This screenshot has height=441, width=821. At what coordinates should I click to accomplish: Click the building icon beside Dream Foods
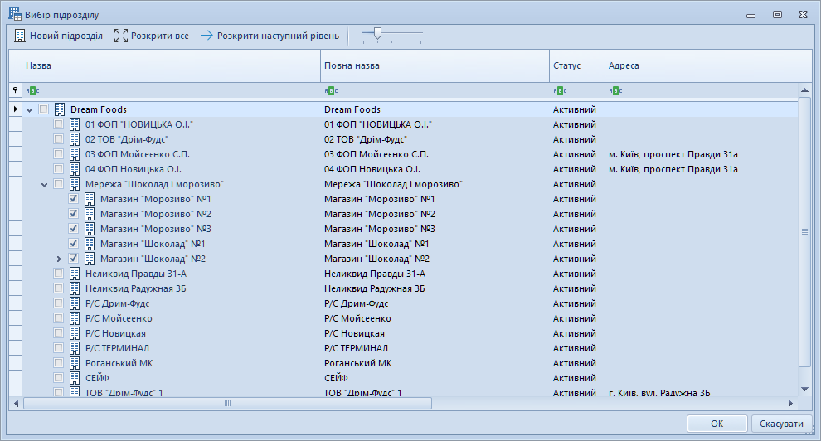[x=60, y=109]
